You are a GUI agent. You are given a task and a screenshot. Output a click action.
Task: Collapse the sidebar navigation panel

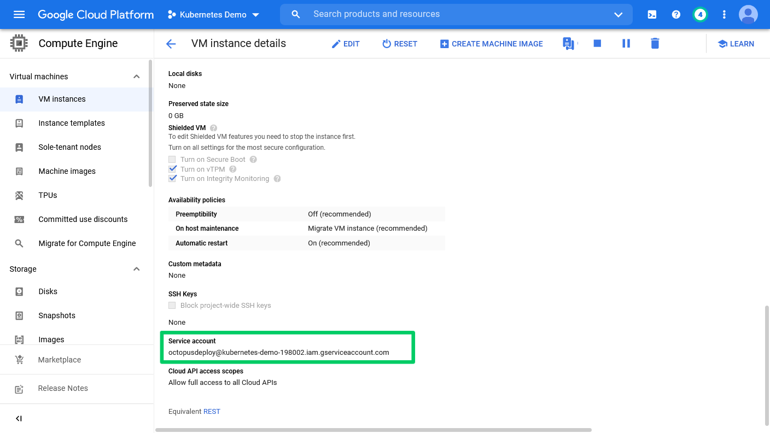[x=19, y=419]
